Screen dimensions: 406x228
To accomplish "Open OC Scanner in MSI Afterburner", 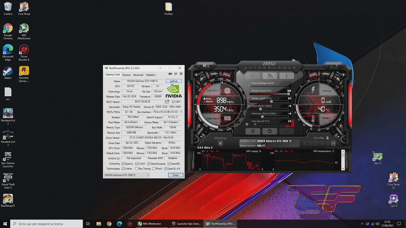I will click(x=206, y=66).
